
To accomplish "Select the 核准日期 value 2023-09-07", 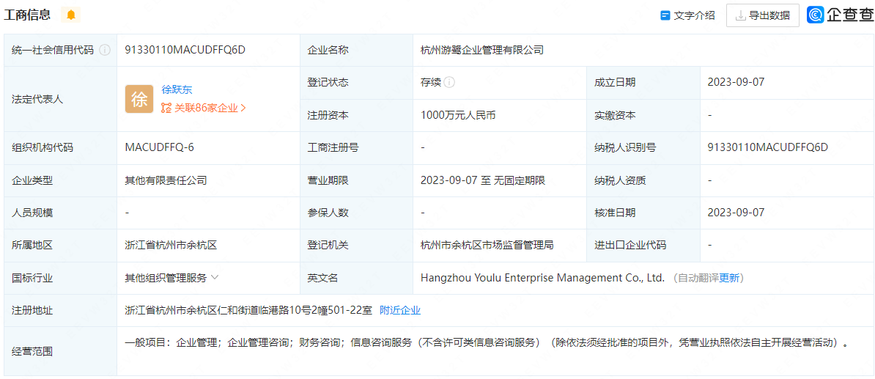I will pyautogui.click(x=736, y=212).
